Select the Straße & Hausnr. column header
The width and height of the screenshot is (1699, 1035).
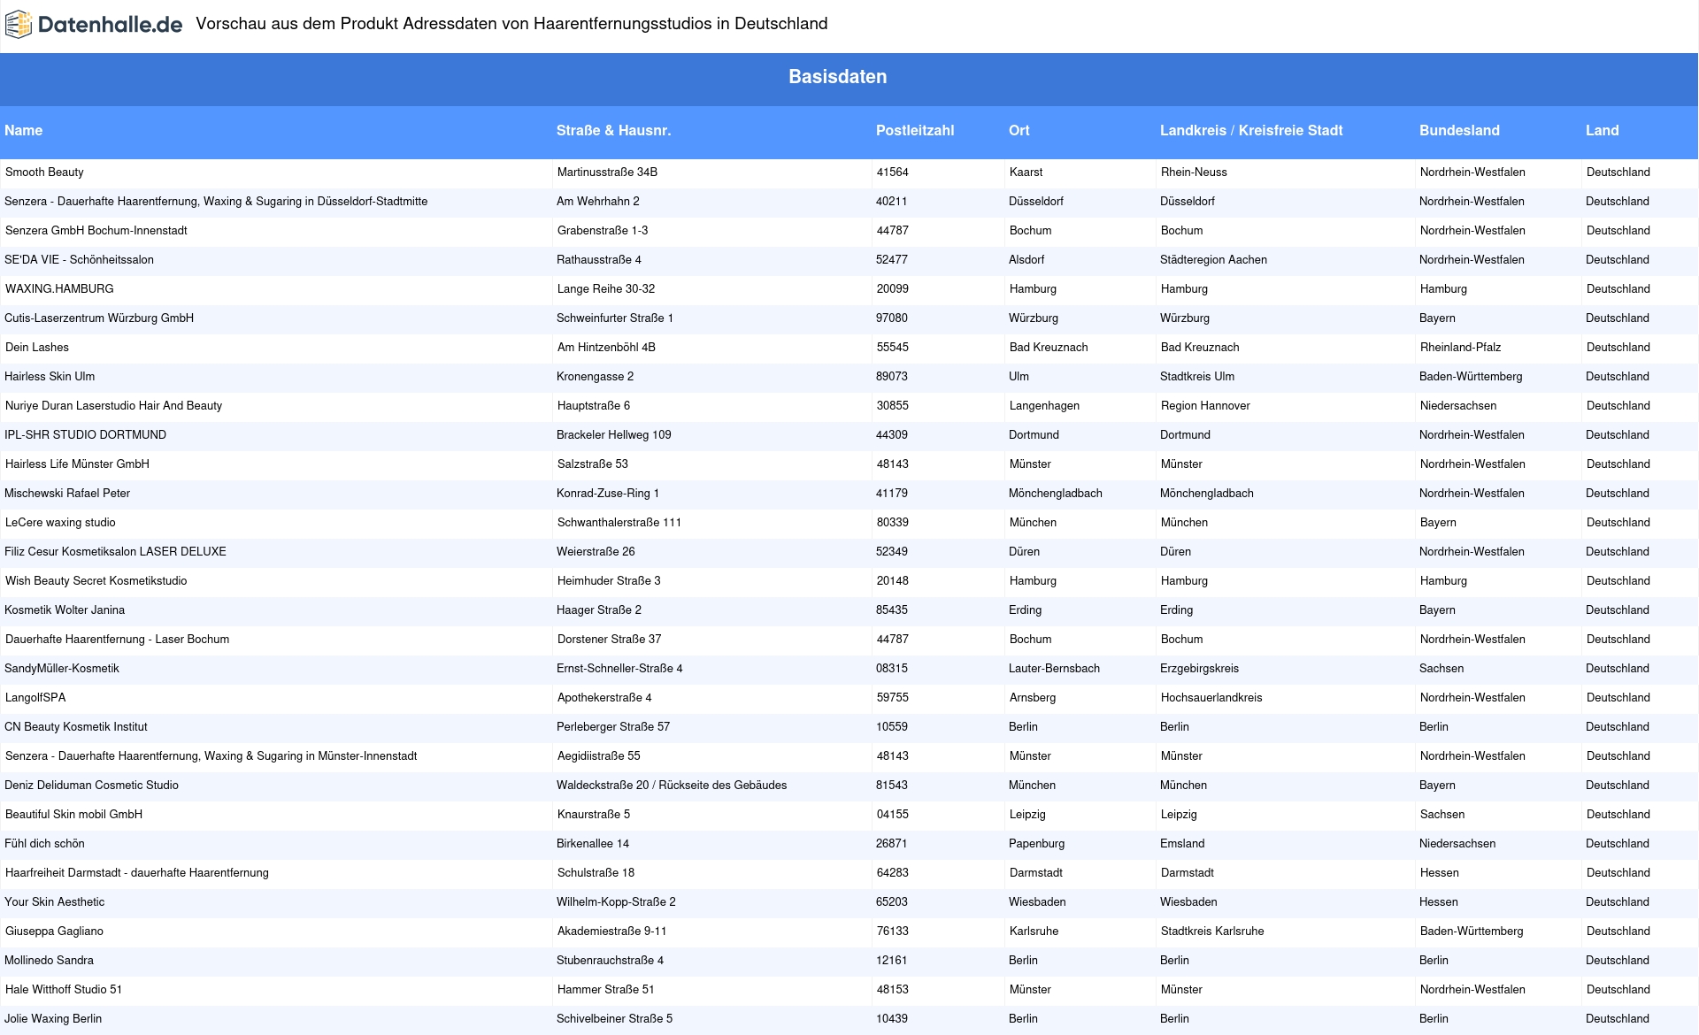tap(613, 131)
